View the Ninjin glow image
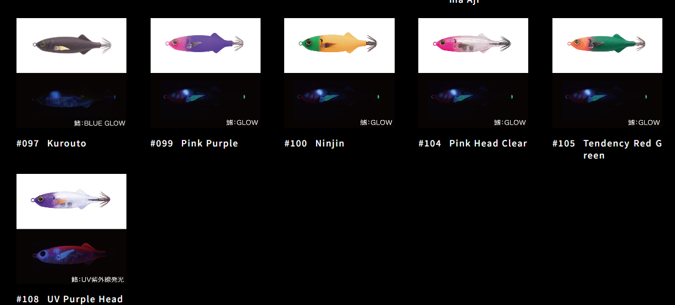 [x=339, y=100]
